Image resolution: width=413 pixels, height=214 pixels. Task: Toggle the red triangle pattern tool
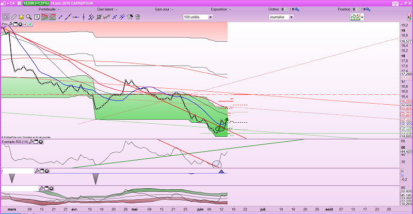44,17
